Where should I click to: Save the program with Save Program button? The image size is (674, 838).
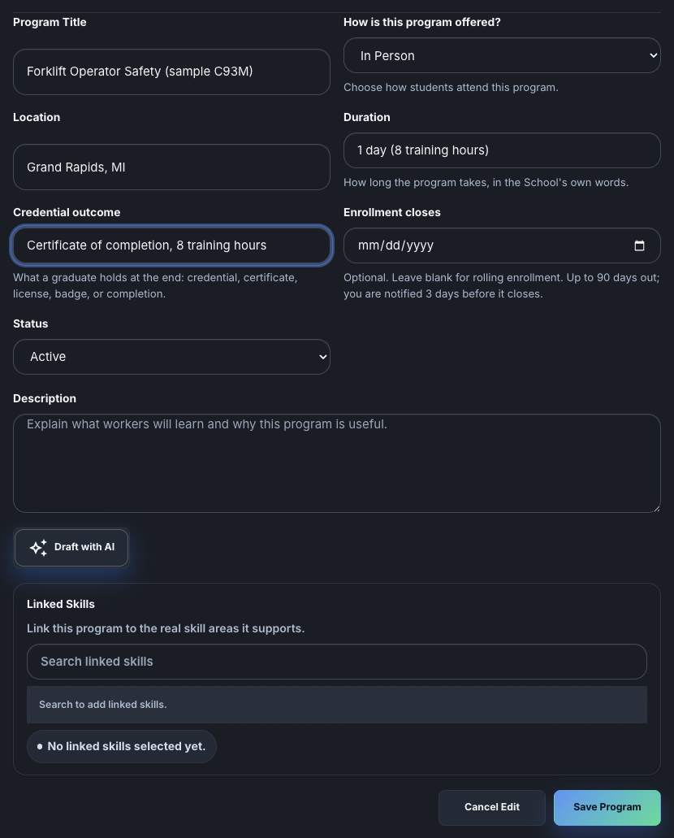[x=607, y=808]
